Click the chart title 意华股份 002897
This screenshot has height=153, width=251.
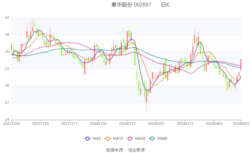pyautogui.click(x=131, y=5)
